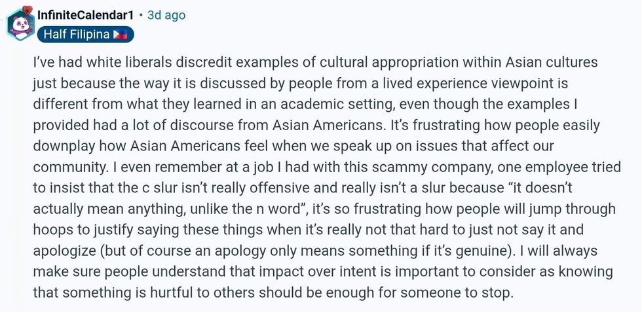Click the heart badge on the avatar
Screen dimensions: 642x312
(27, 10)
